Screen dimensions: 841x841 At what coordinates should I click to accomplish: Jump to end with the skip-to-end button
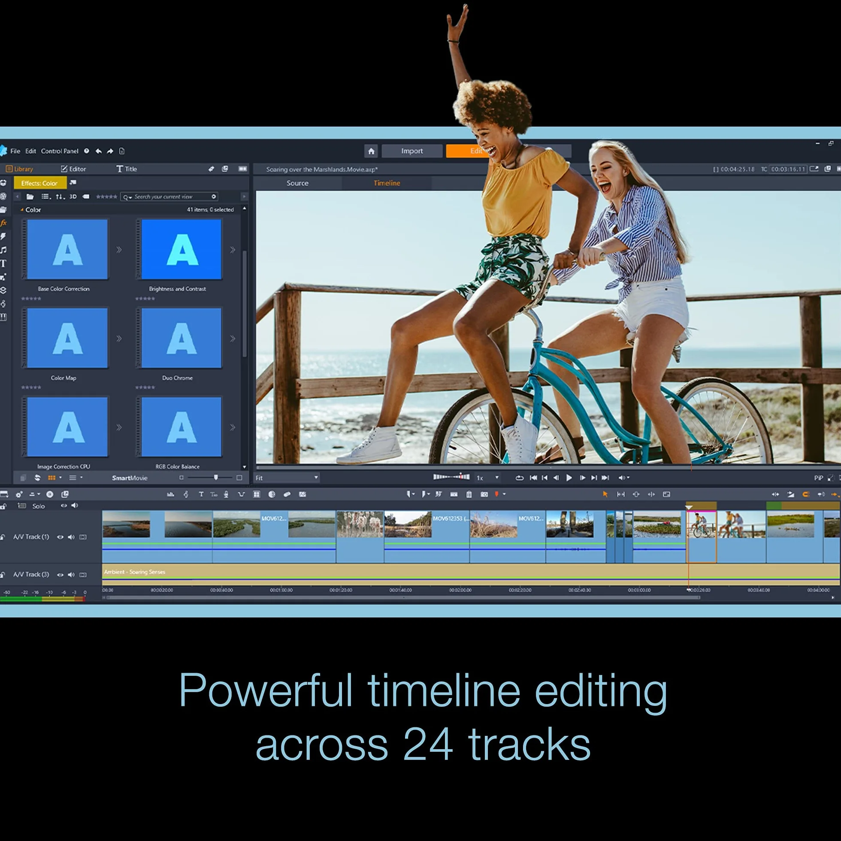click(605, 478)
